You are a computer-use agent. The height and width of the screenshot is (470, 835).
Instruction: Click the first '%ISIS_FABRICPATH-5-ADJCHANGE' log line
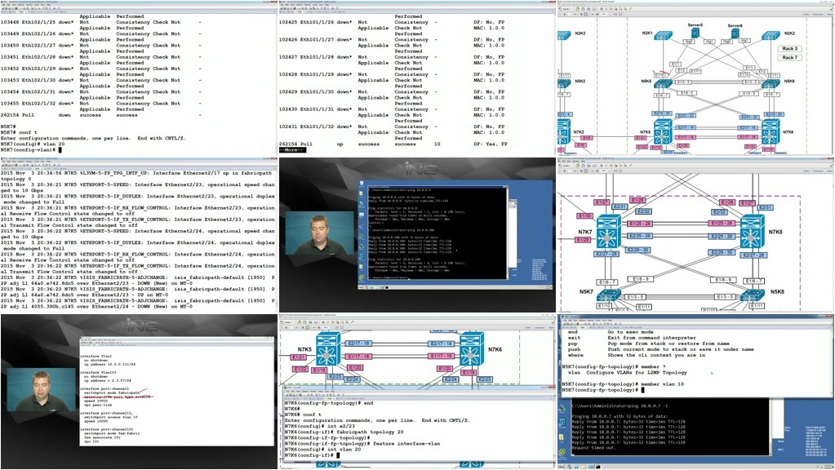[138, 277]
